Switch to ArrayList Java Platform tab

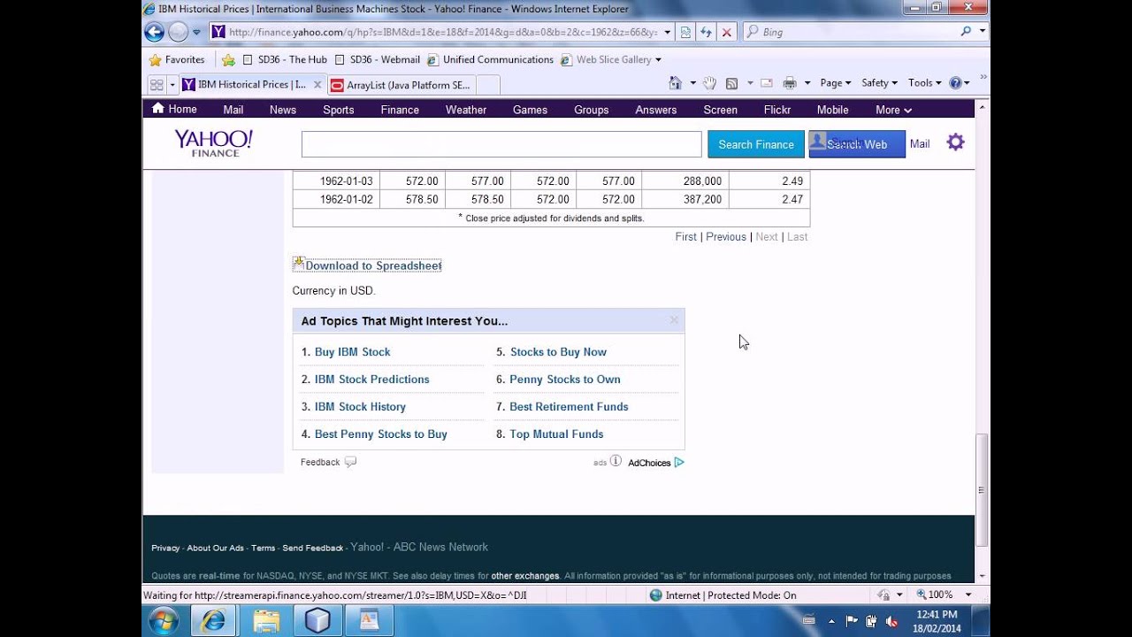pos(401,85)
